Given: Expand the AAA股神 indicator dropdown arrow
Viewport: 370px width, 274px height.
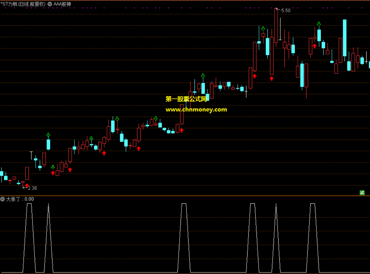Looking at the screenshot, I should tap(50, 4).
